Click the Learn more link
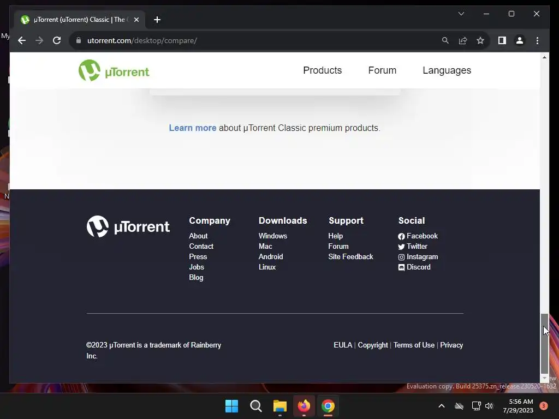The image size is (559, 419). click(193, 128)
